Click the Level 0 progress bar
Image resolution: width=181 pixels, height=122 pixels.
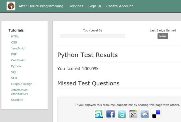(x=92, y=36)
